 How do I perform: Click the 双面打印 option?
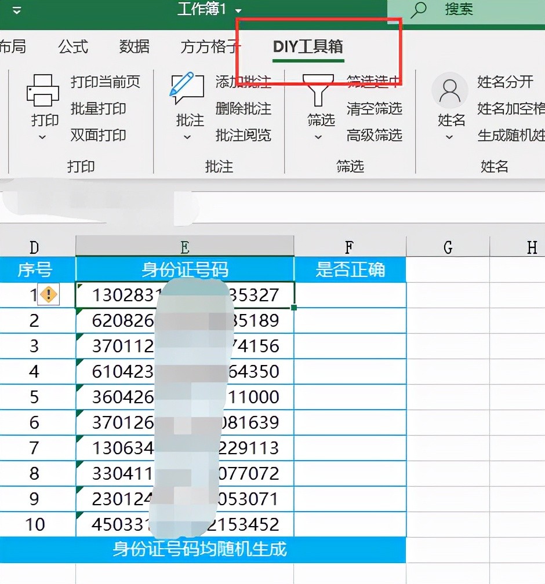pos(98,136)
